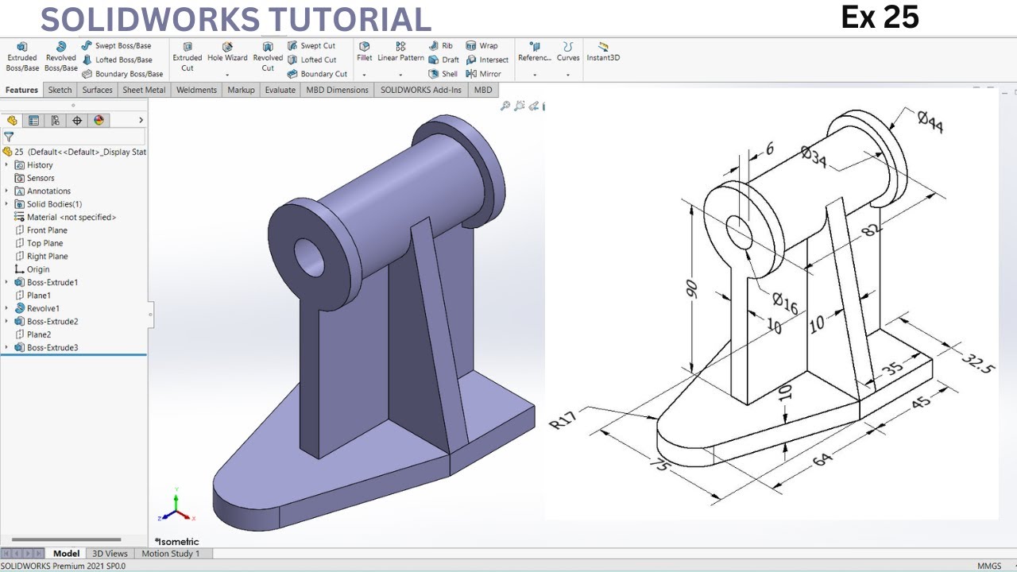The height and width of the screenshot is (572, 1017).
Task: Open the DimXpertManager panel tab
Action: tap(77, 121)
